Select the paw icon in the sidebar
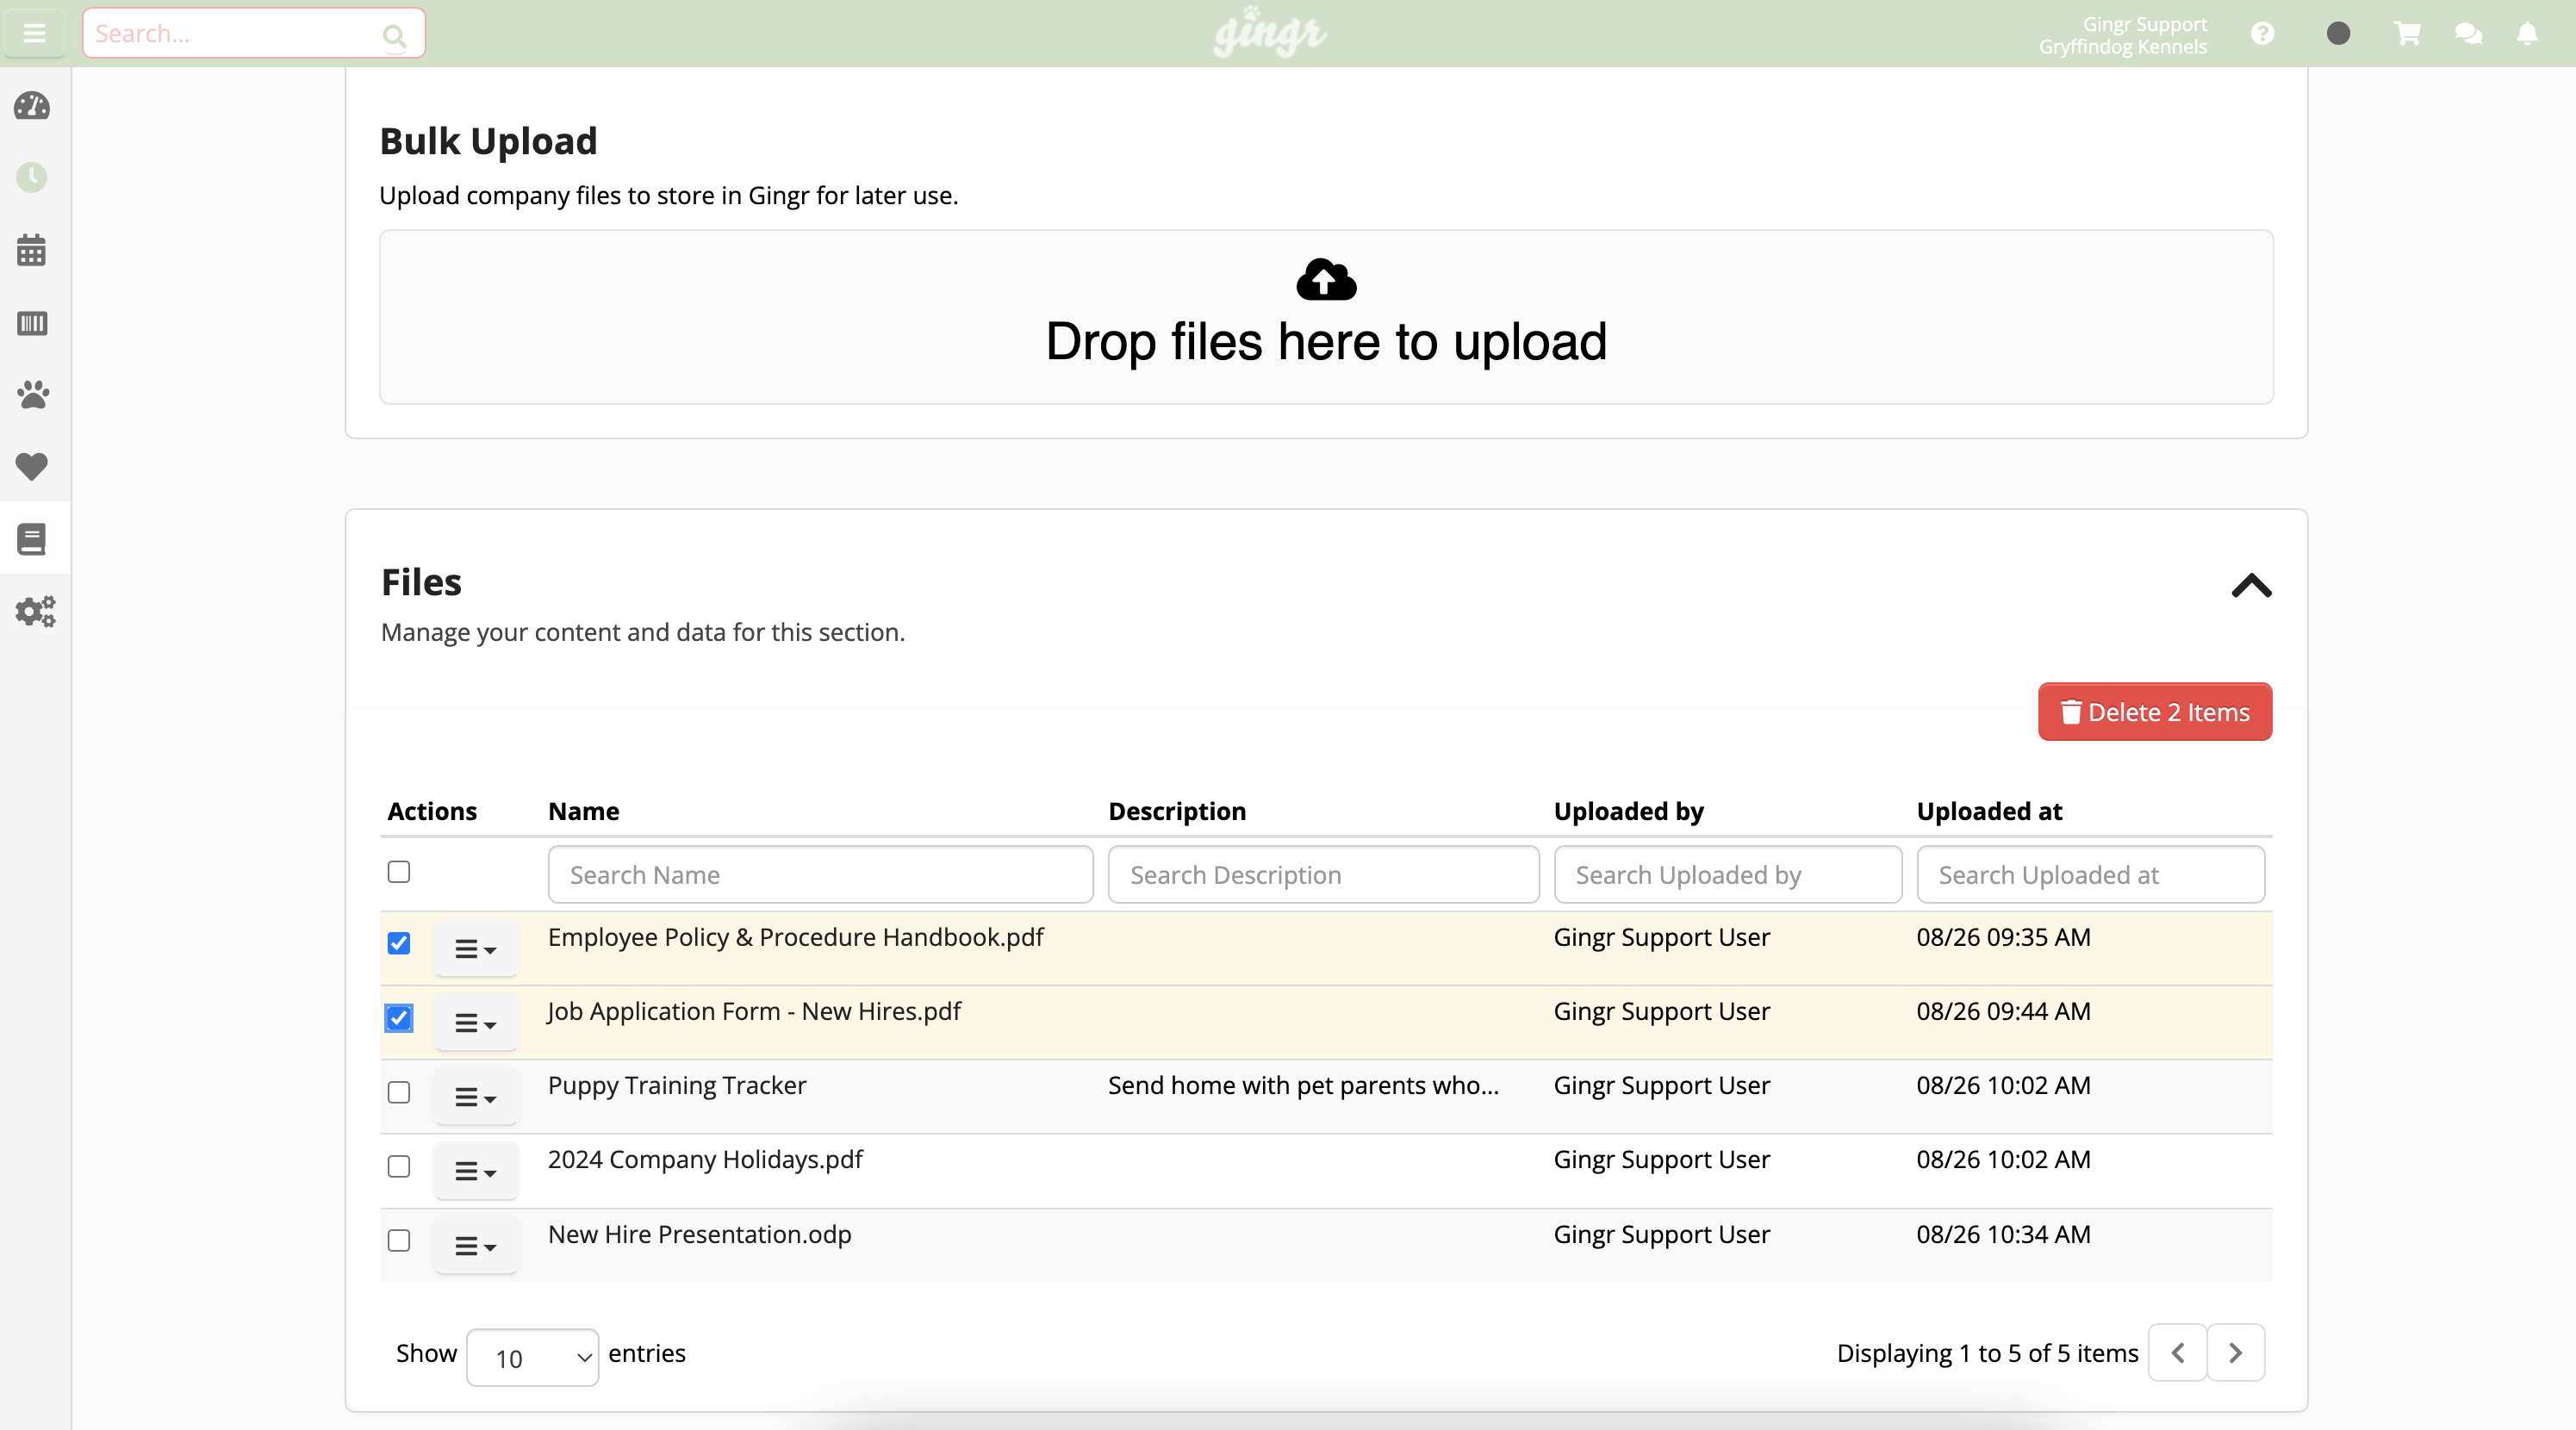This screenshot has height=1430, width=2576. click(32, 395)
